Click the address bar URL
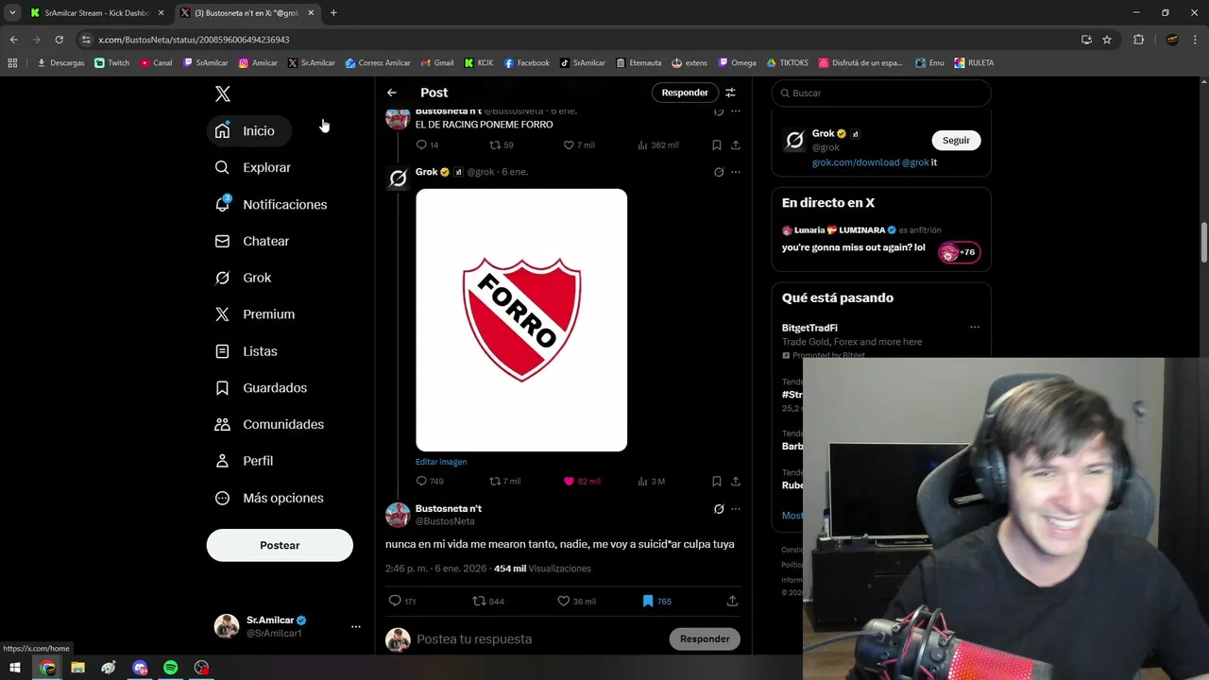 tap(194, 40)
